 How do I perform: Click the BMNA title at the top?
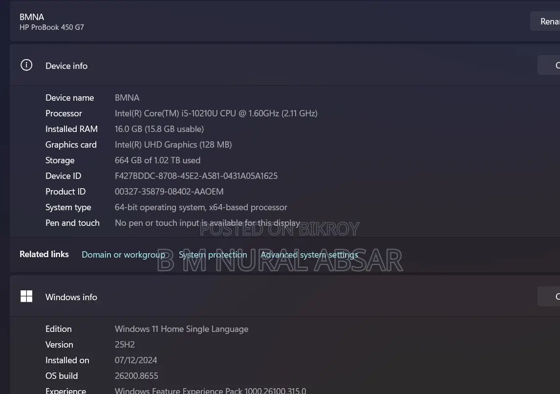tap(32, 17)
